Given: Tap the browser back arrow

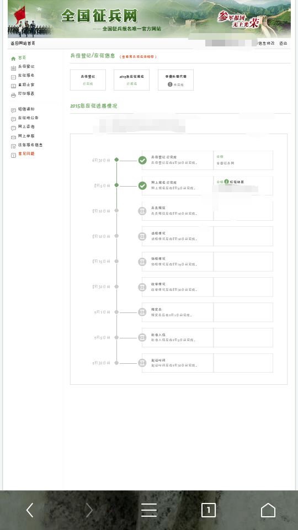Looking at the screenshot, I should pyautogui.click(x=30, y=510).
